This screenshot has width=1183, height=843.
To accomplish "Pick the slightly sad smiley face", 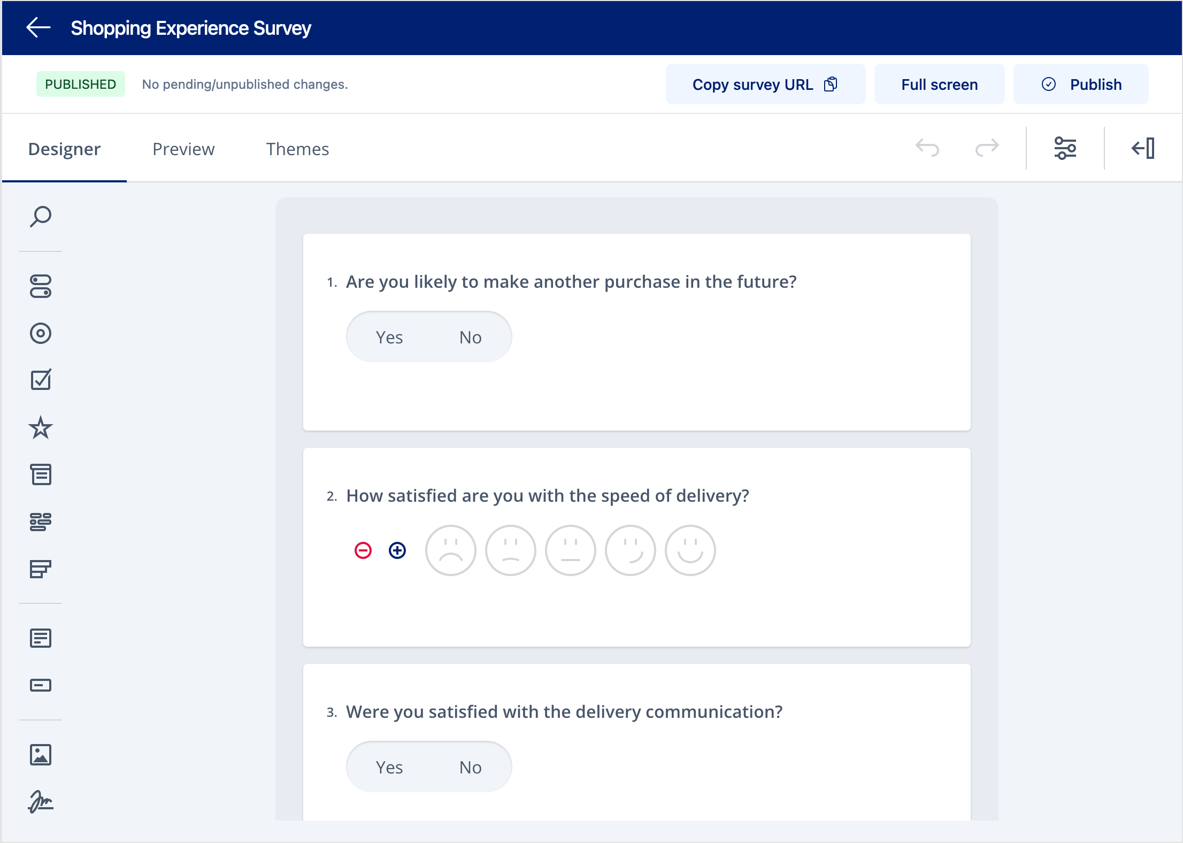I will click(x=511, y=550).
